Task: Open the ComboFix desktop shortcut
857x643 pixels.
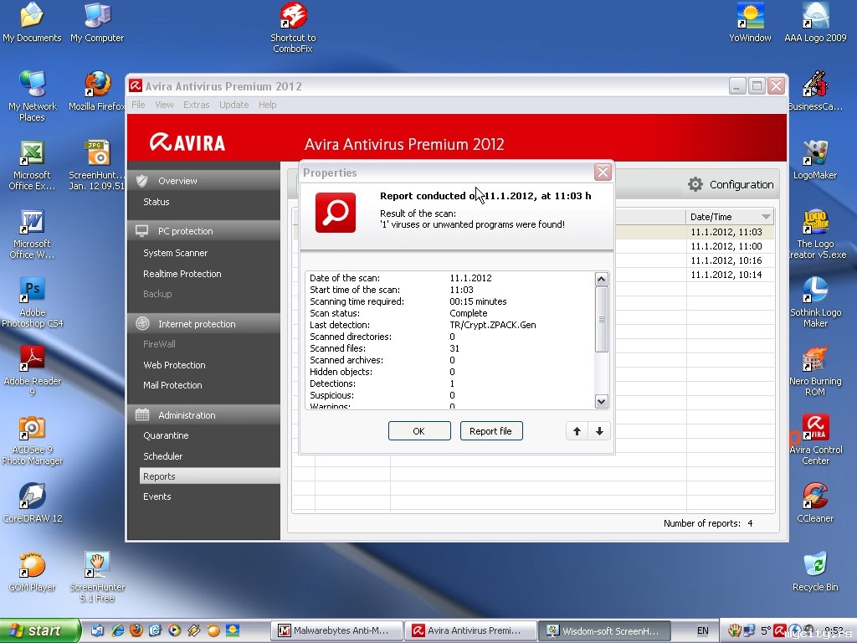Action: point(293,17)
